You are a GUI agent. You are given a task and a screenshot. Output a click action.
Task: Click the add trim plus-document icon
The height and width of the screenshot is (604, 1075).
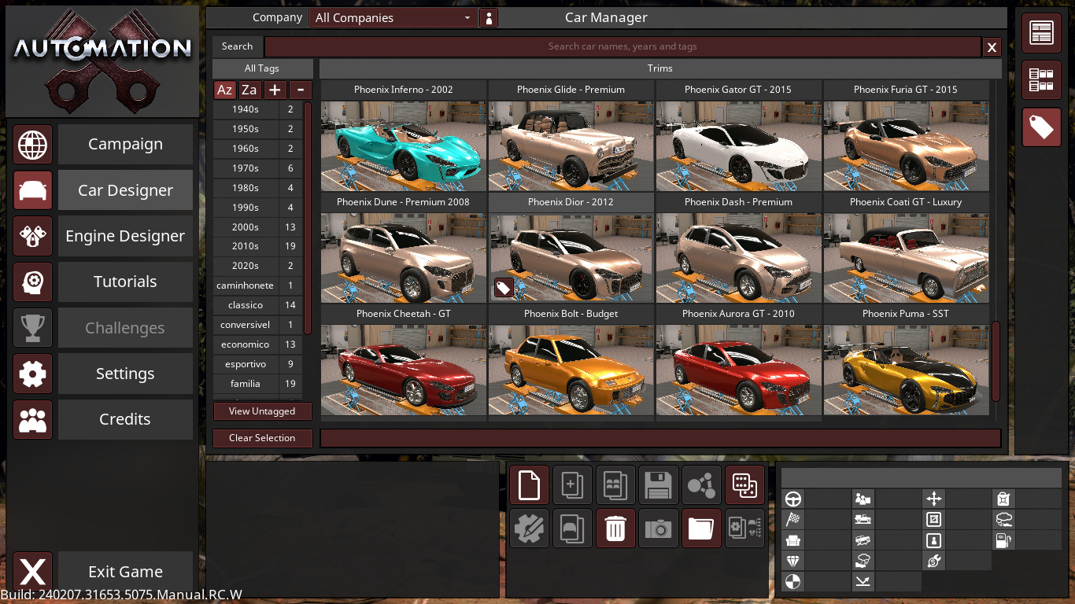[x=572, y=485]
